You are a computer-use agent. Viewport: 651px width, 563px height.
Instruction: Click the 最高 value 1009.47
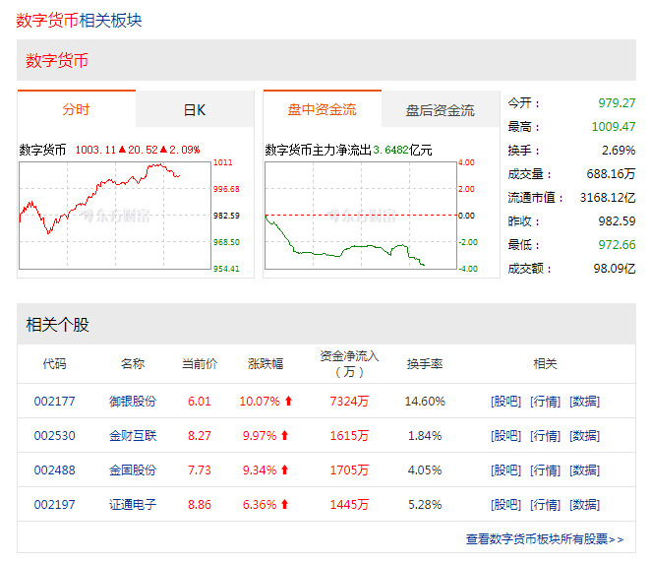coord(614,126)
